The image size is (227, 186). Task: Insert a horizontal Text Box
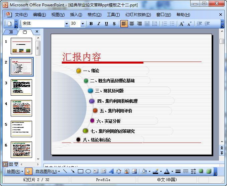tap(96, 171)
